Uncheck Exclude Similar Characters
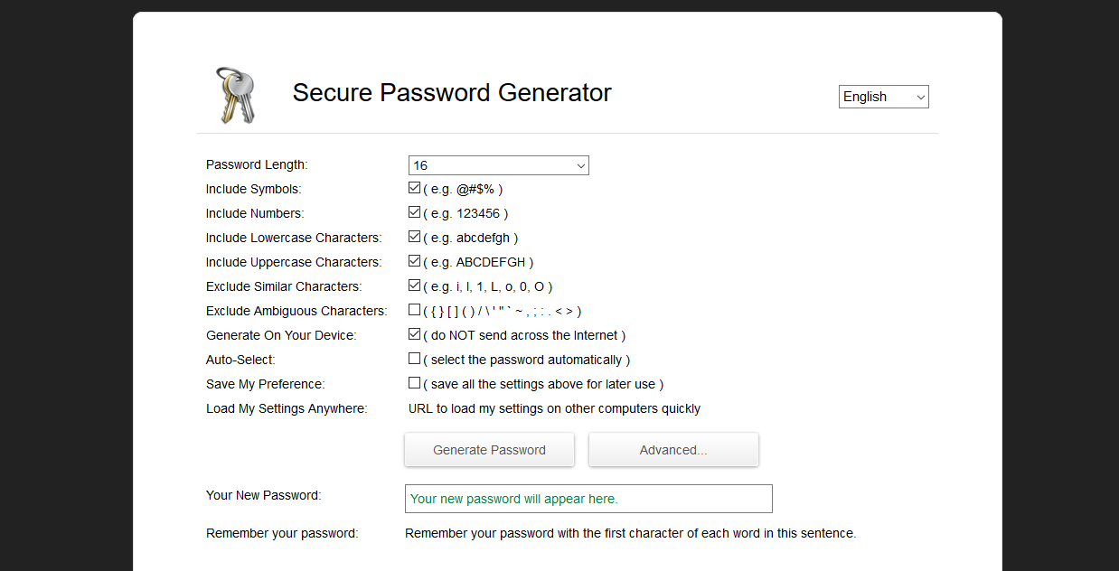The image size is (1119, 571). coord(414,285)
